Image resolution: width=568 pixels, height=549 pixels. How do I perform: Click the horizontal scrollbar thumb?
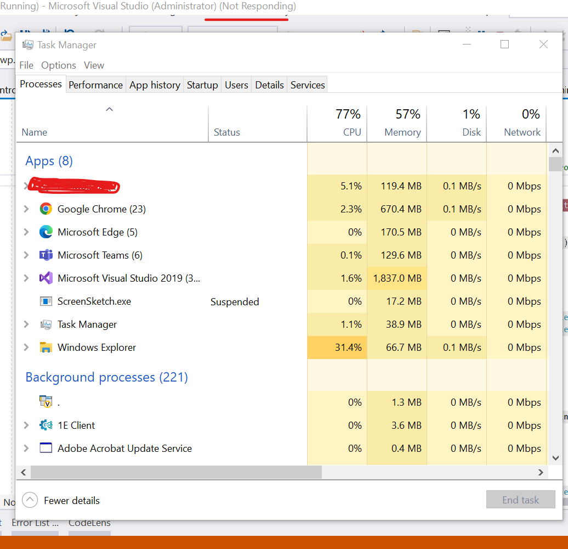[176, 472]
